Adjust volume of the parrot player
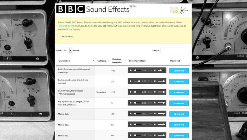 [161, 71]
